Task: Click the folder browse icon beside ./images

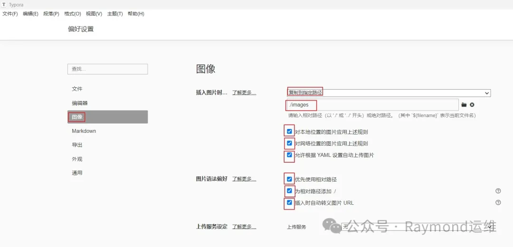Action: click(x=464, y=105)
